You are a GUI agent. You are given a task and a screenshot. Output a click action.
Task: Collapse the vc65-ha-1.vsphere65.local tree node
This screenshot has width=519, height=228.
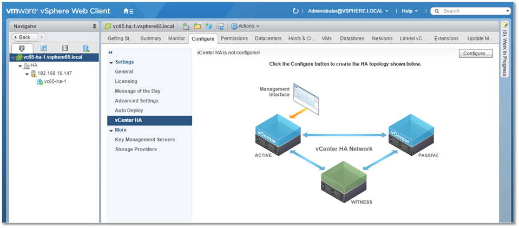click(13, 57)
